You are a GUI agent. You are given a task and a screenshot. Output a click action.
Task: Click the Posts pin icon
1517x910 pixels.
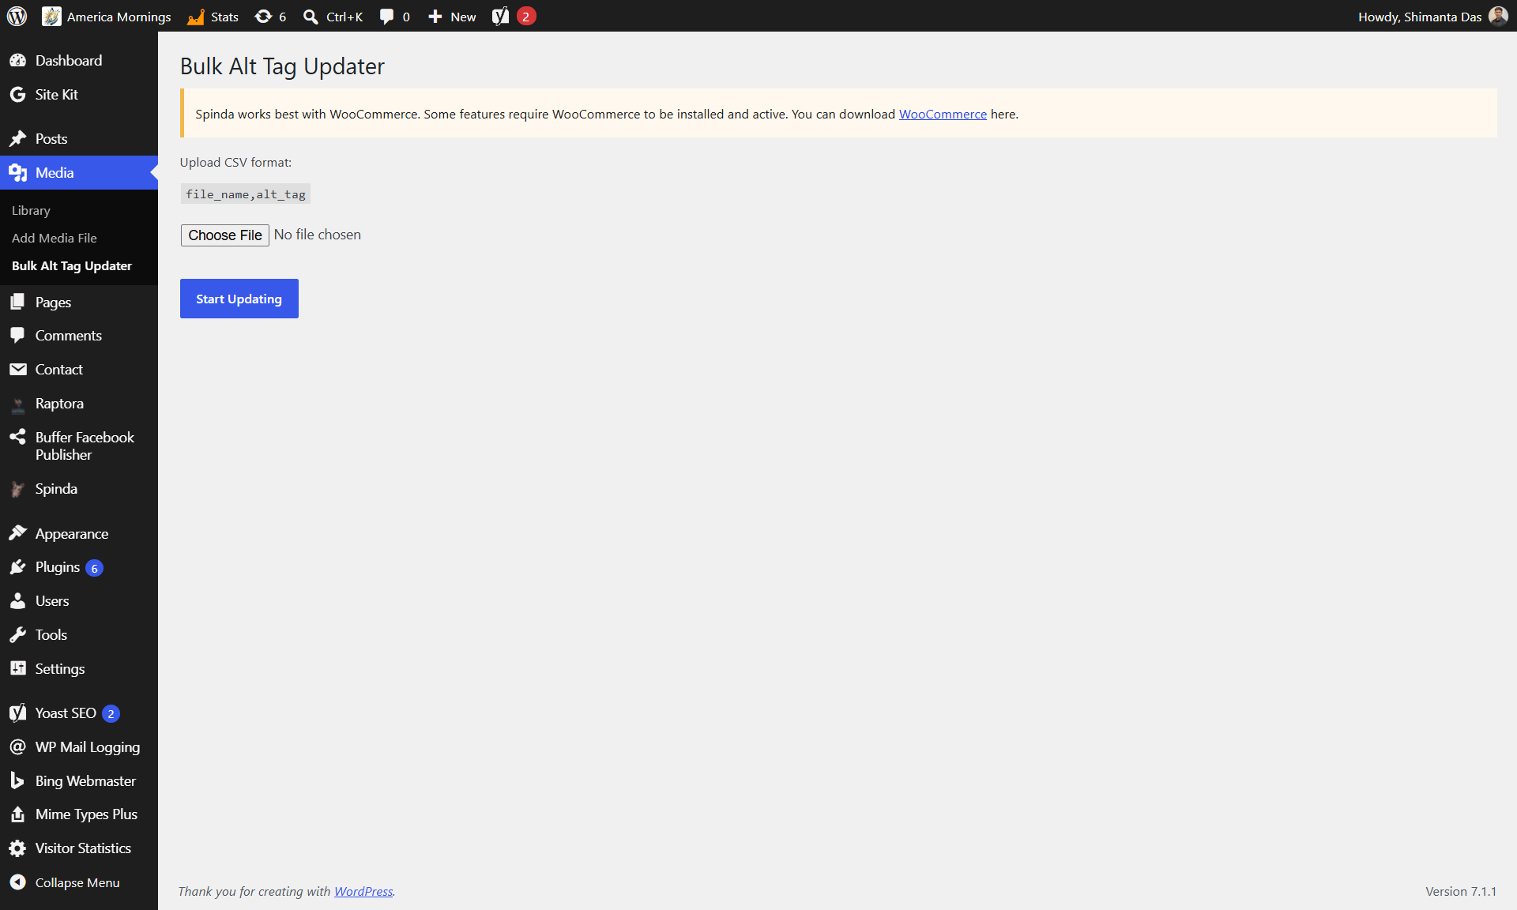click(17, 138)
